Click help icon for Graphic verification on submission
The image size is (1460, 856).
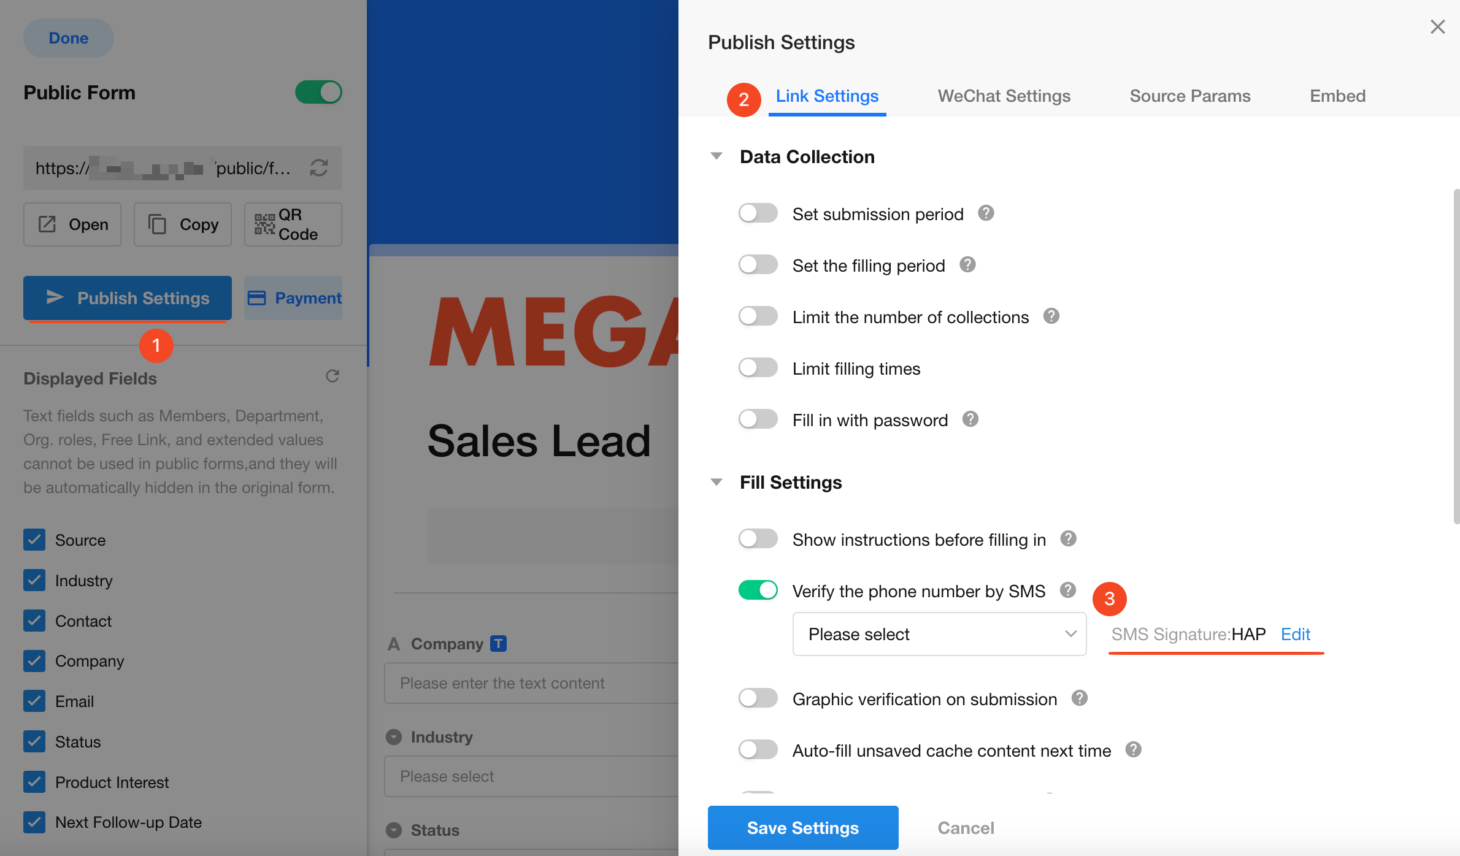tap(1079, 698)
